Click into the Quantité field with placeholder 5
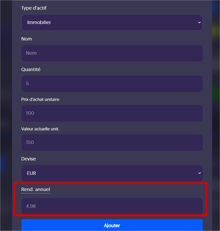This screenshot has width=220, height=231. 112,84
